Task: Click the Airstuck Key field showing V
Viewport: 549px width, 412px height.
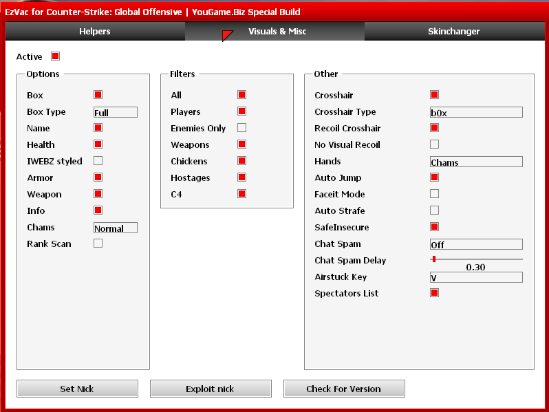Action: [x=476, y=277]
